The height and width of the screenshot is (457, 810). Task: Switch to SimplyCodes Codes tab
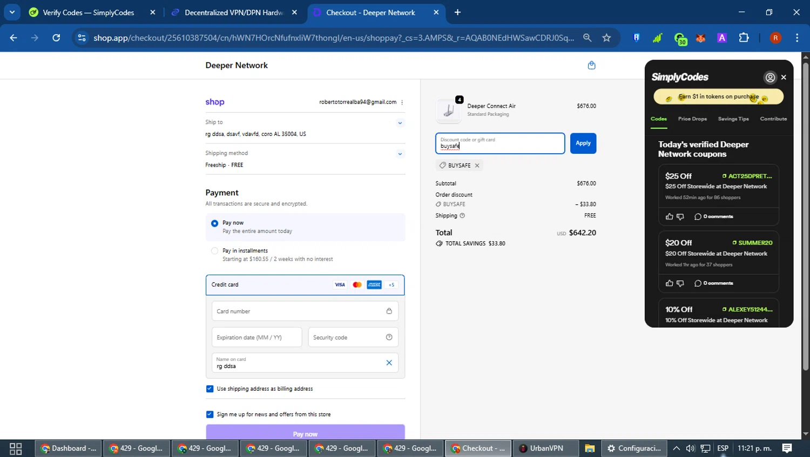659,119
